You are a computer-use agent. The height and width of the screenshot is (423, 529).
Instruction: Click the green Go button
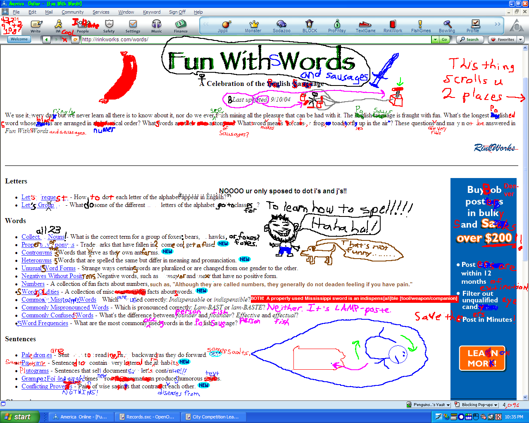444,40
